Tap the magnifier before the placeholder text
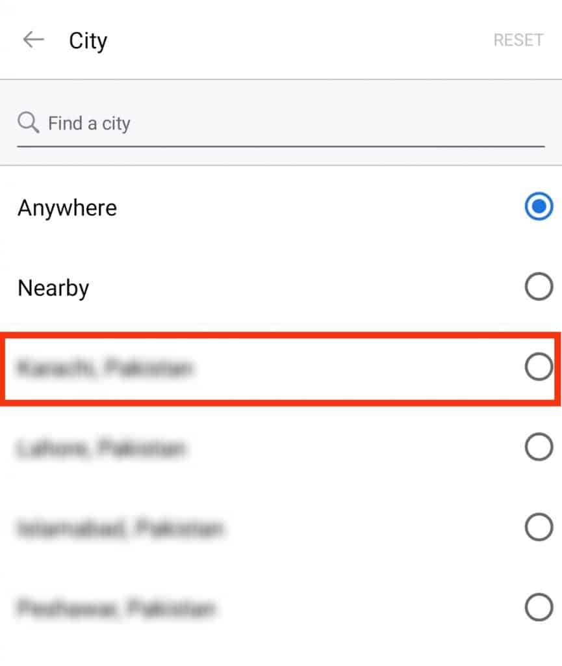Screen dimensions: 562x666 pos(28,122)
